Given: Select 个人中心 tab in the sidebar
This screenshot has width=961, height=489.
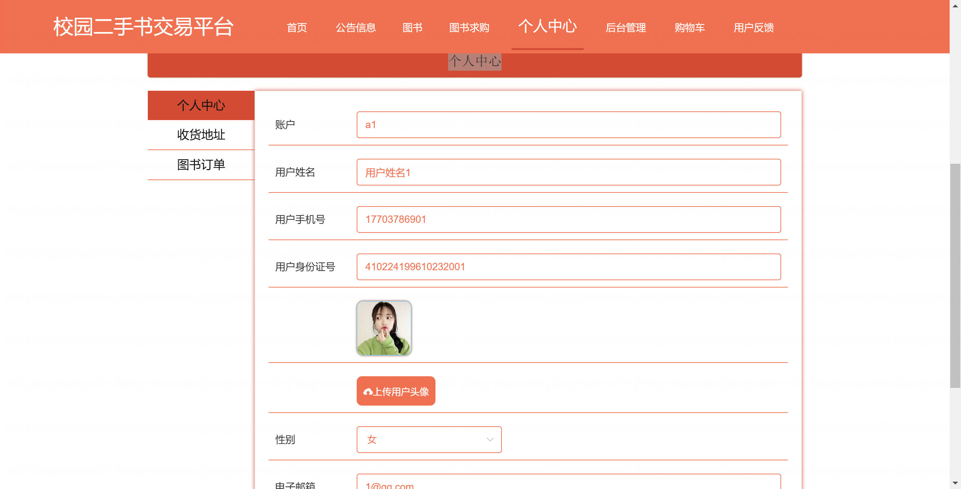Looking at the screenshot, I should tap(201, 105).
